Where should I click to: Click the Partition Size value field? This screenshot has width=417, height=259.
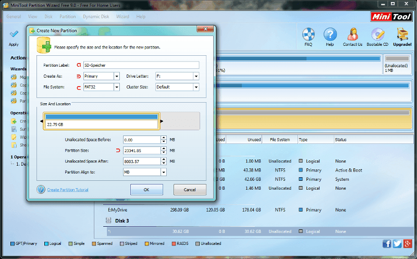(x=142, y=151)
